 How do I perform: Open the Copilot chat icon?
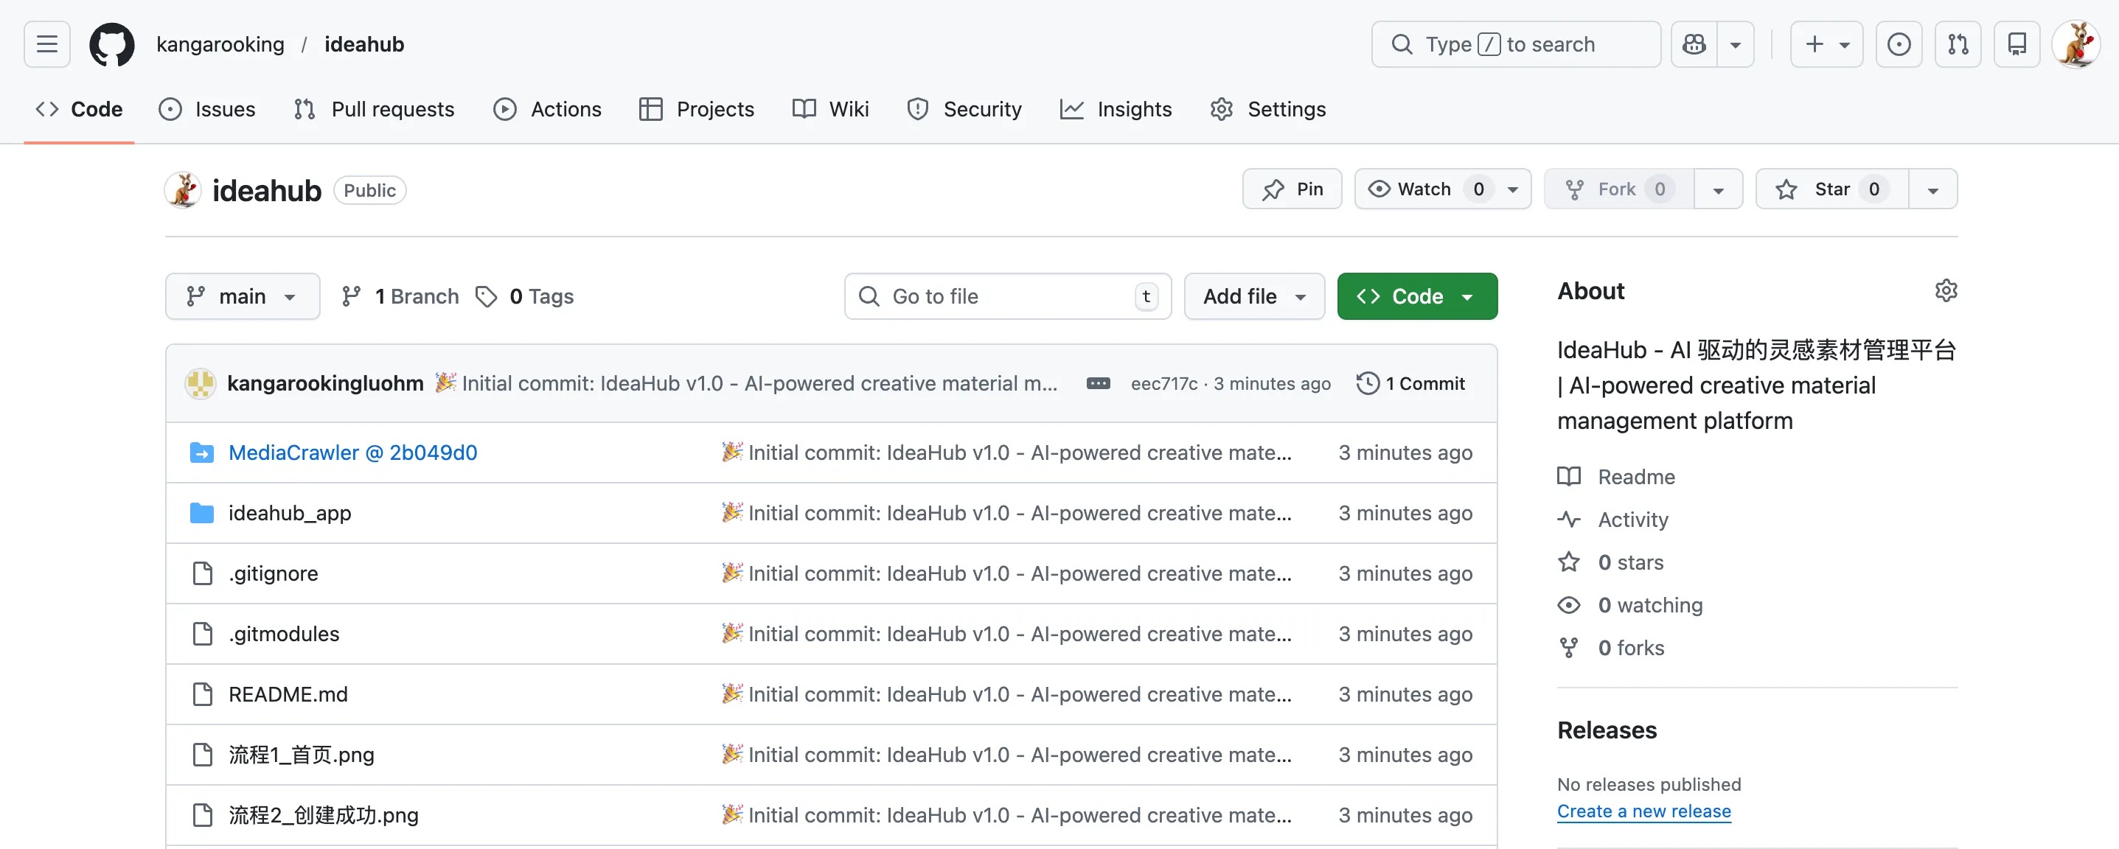coord(1694,44)
